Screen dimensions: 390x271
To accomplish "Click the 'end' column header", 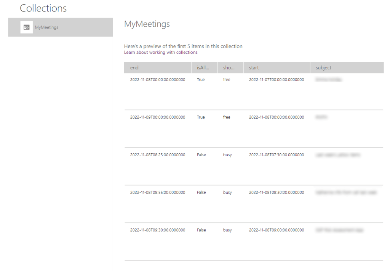I will pyautogui.click(x=134, y=67).
